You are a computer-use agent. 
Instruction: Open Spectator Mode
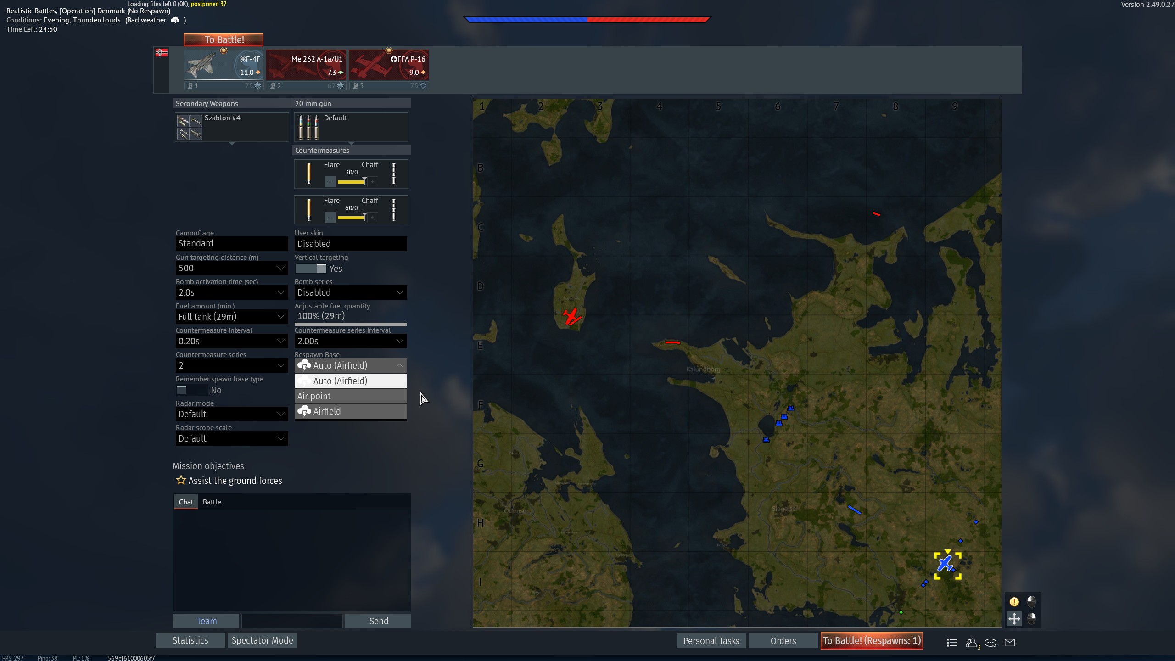263,640
